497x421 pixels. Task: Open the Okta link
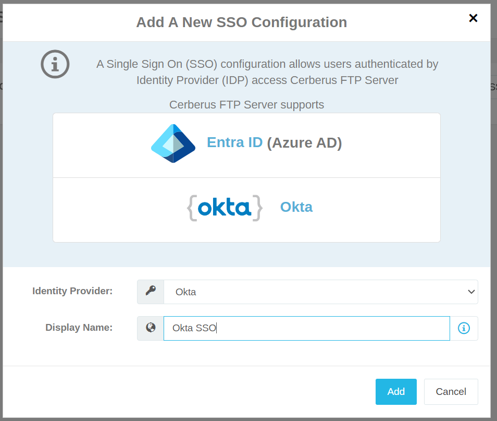pyautogui.click(x=296, y=207)
